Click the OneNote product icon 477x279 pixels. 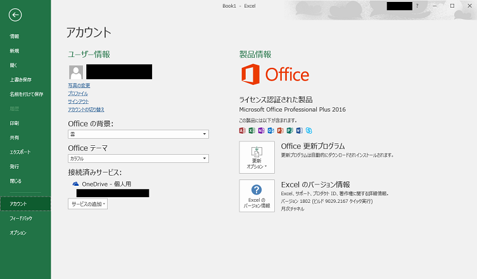click(x=261, y=131)
